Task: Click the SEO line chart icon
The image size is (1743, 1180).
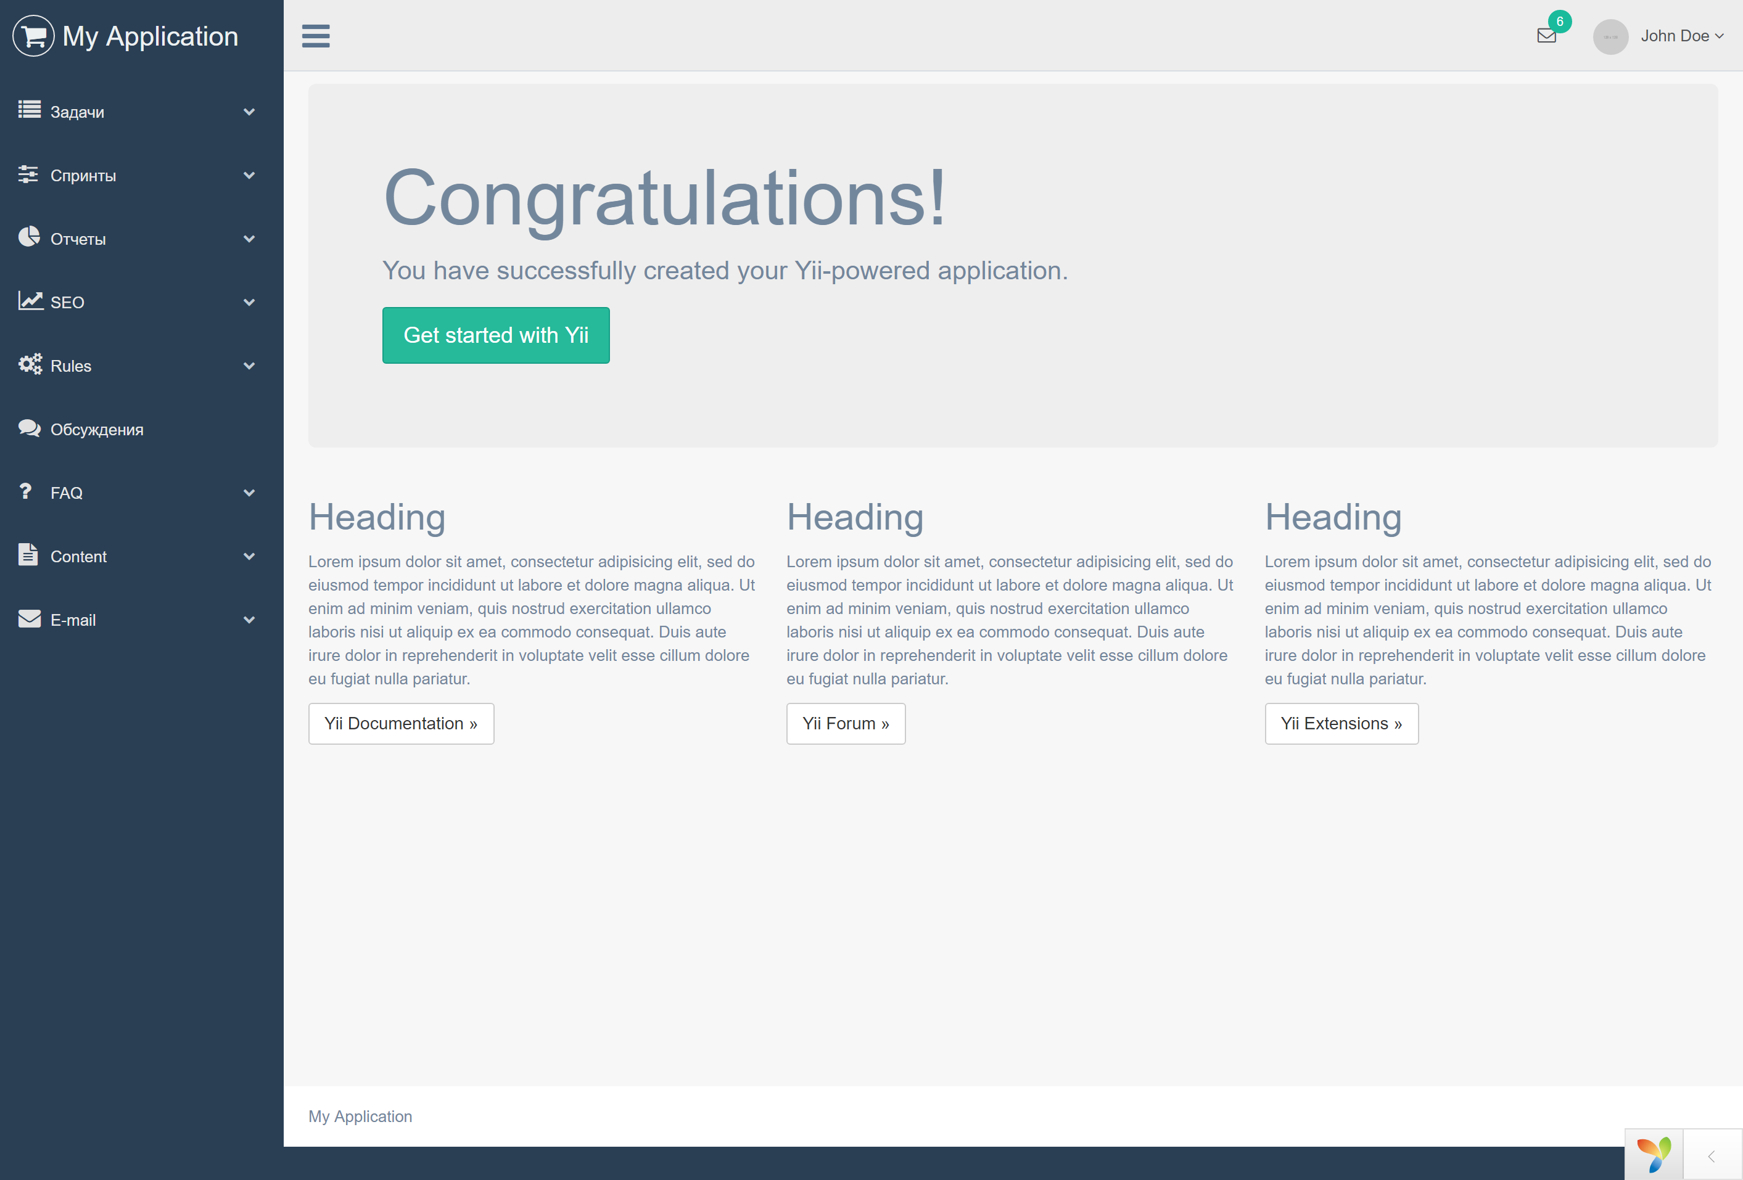Action: (30, 301)
